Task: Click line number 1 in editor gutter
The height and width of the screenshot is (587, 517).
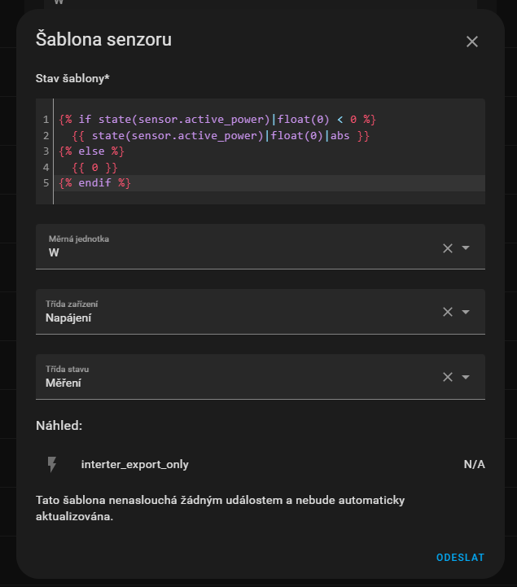Action: [x=46, y=120]
